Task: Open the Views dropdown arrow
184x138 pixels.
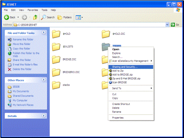Action: click(x=82, y=17)
